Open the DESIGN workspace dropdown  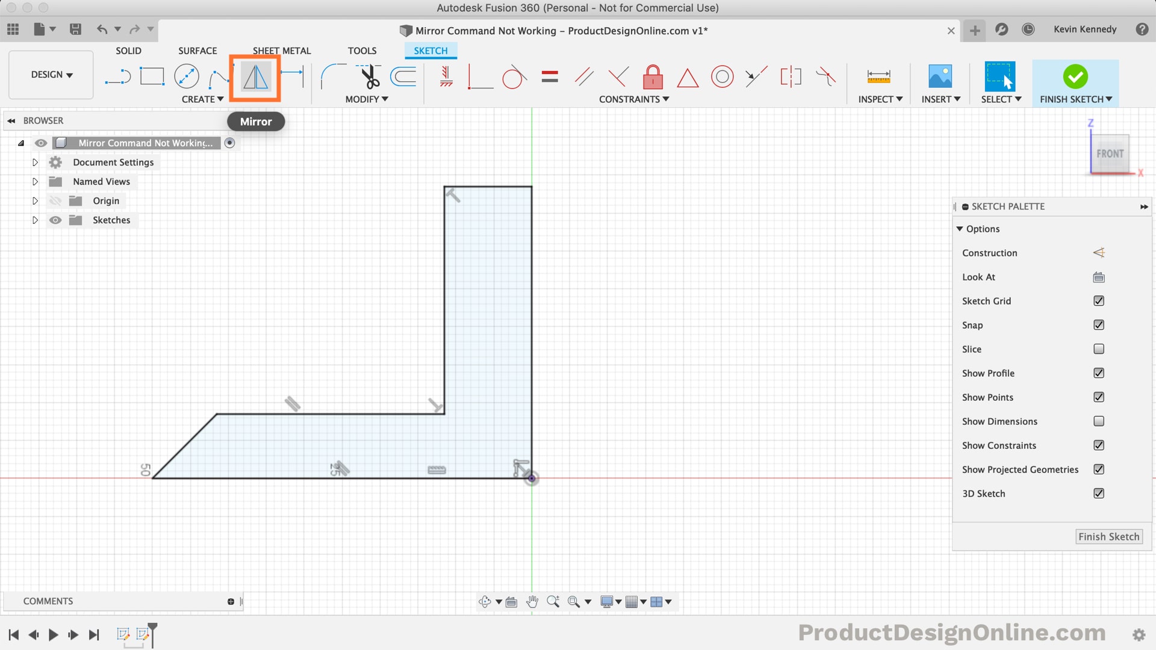[x=52, y=75]
